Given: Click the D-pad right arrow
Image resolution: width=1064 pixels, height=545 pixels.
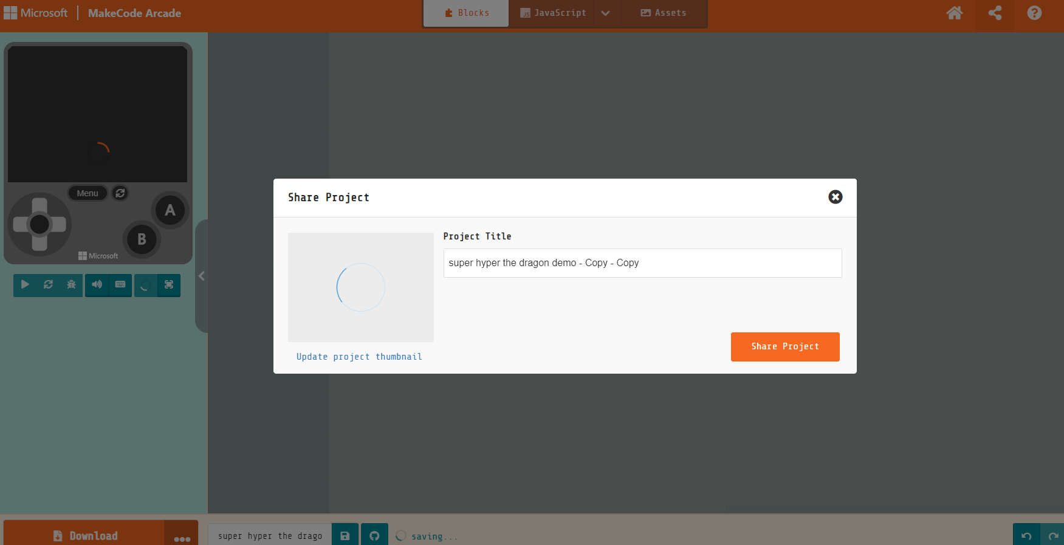Looking at the screenshot, I should (59, 224).
